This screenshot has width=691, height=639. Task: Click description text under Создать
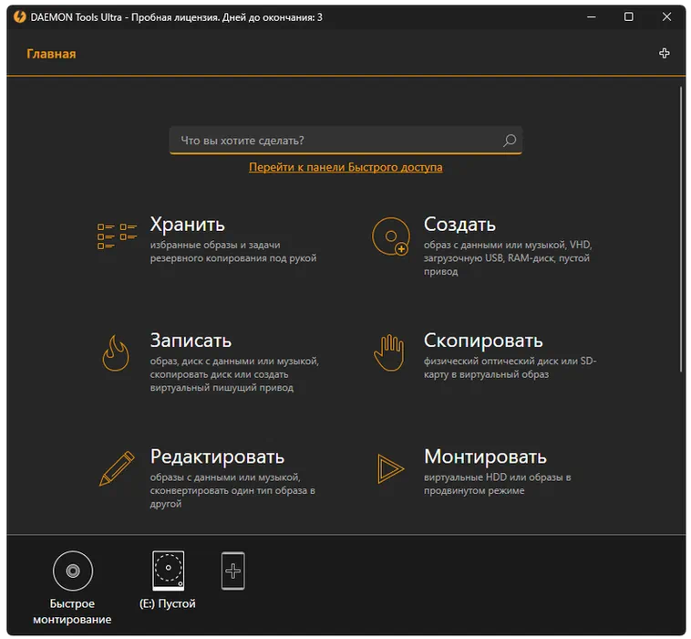coord(508,258)
